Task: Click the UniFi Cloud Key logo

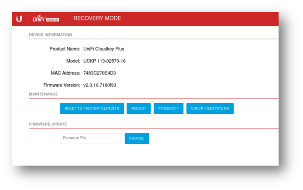Action: click(x=46, y=19)
